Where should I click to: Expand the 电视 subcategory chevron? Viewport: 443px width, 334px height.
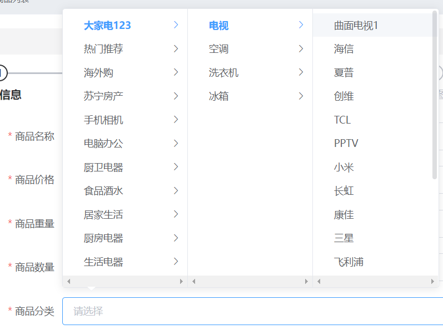coord(301,25)
